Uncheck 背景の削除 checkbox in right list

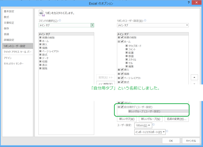tap(122, 37)
